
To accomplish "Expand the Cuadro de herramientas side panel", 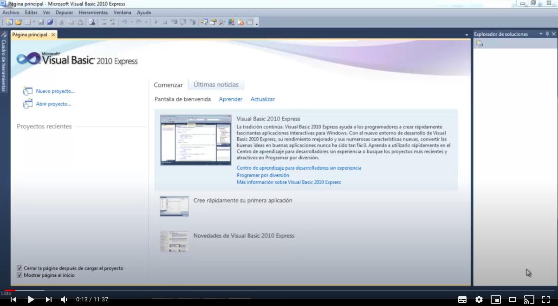I will pyautogui.click(x=4, y=62).
